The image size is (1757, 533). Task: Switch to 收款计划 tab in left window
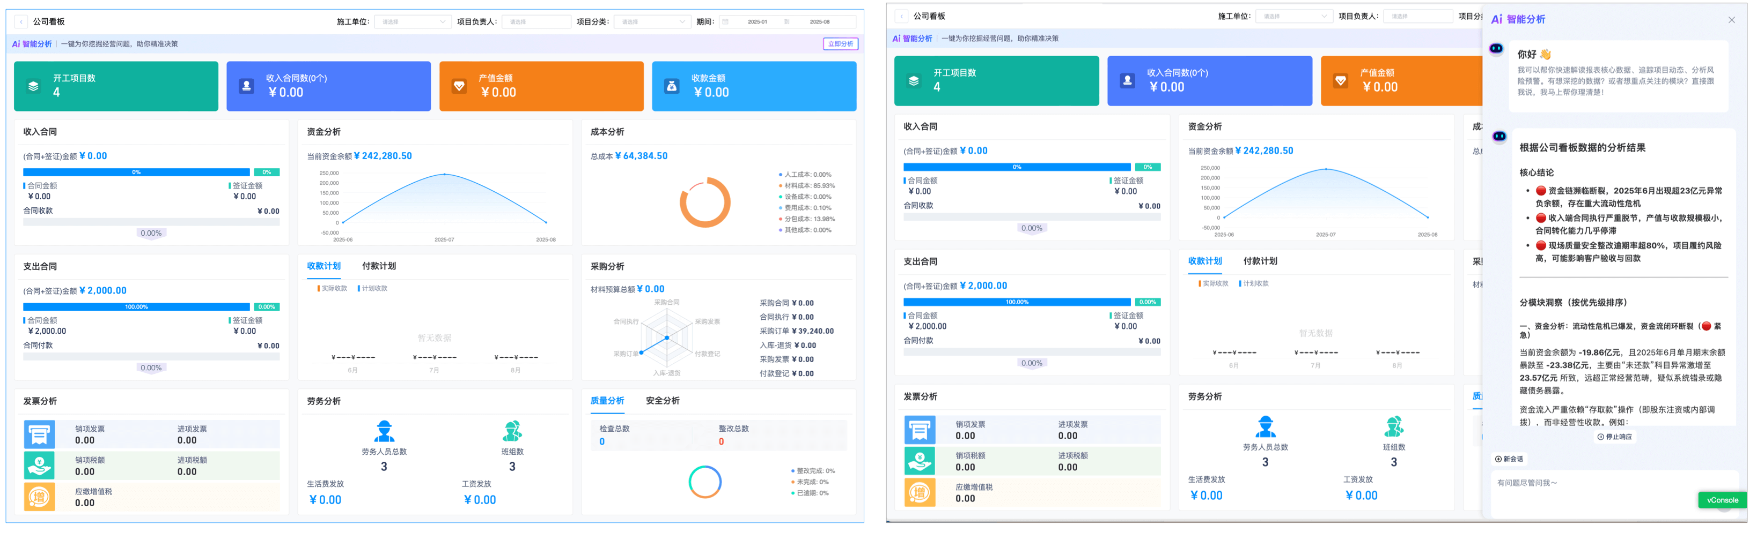[x=324, y=266]
